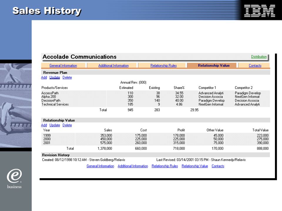Click the estimated total 945
Viewport: 282px width, 211px height.
(130, 110)
